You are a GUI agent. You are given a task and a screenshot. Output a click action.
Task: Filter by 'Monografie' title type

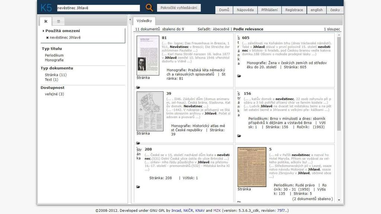coord(54,60)
